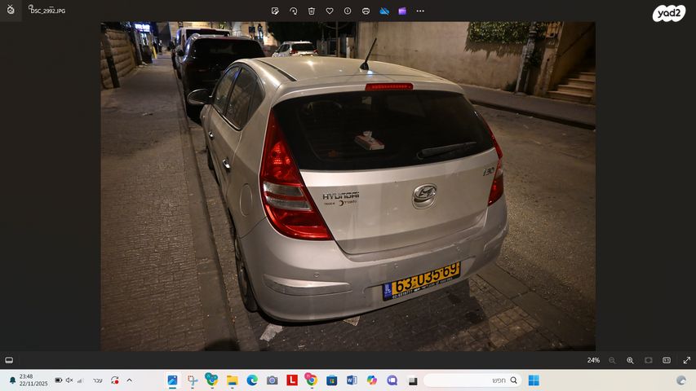Viewport: 696px width, 391px height.
Task: Show file info panel
Action: click(348, 11)
